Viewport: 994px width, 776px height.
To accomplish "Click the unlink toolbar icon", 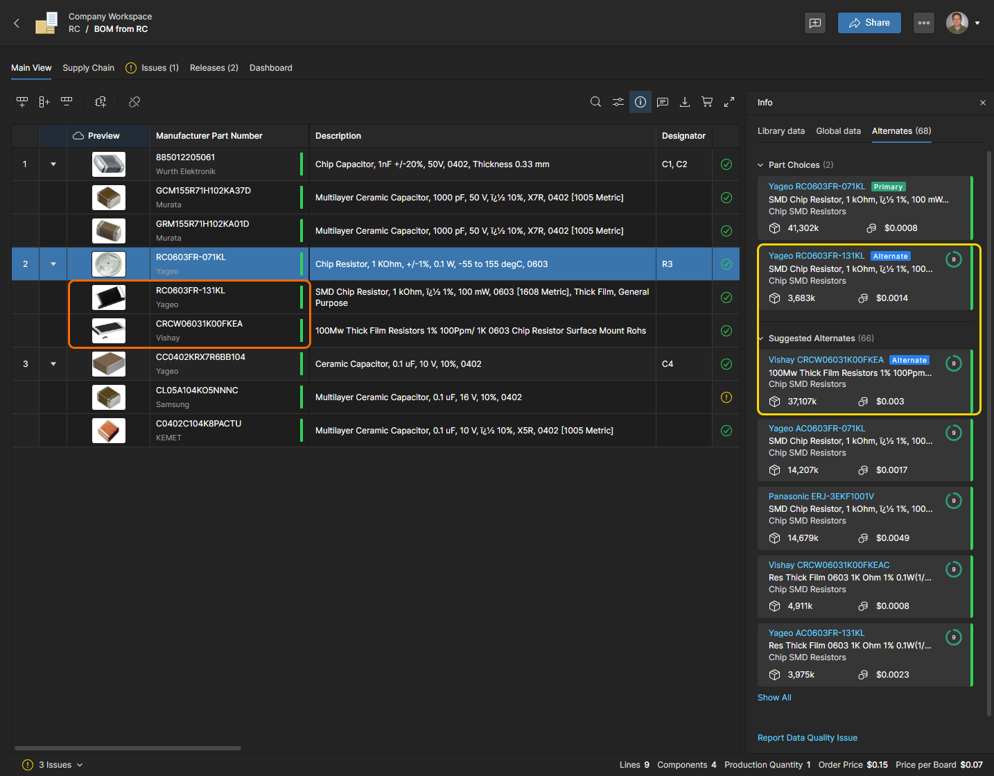I will pyautogui.click(x=134, y=102).
